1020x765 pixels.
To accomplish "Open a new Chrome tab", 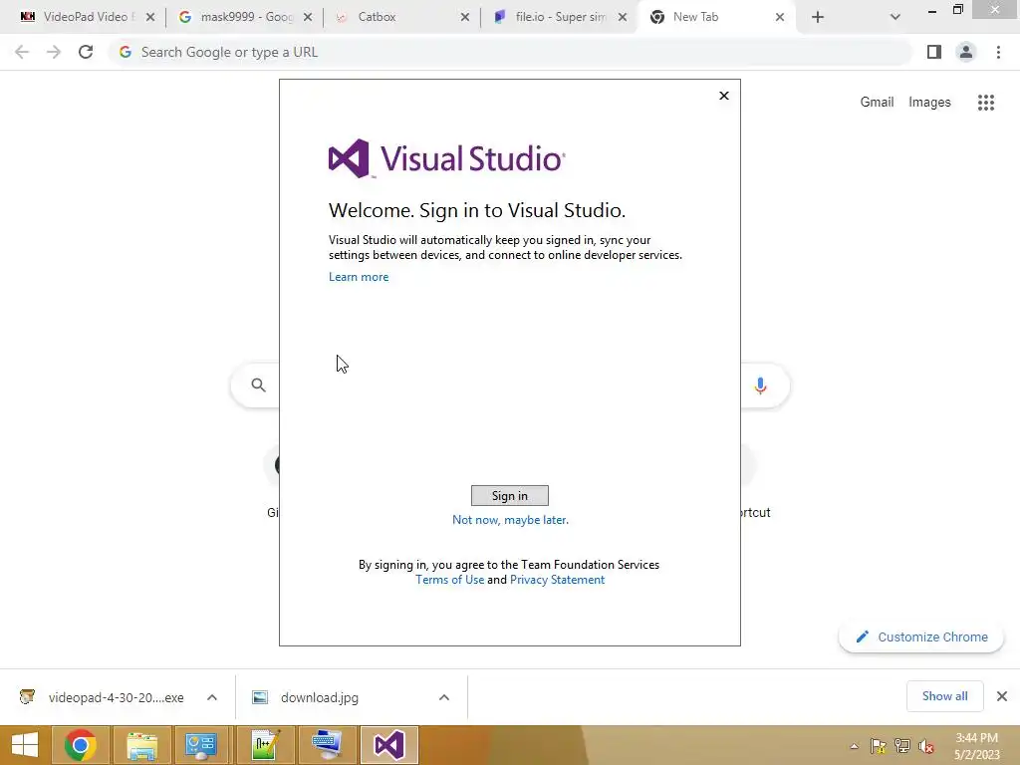I will [x=818, y=18].
